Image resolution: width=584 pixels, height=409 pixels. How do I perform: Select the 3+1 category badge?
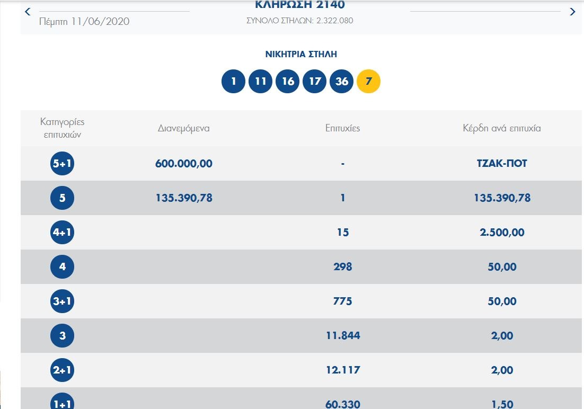pyautogui.click(x=63, y=301)
